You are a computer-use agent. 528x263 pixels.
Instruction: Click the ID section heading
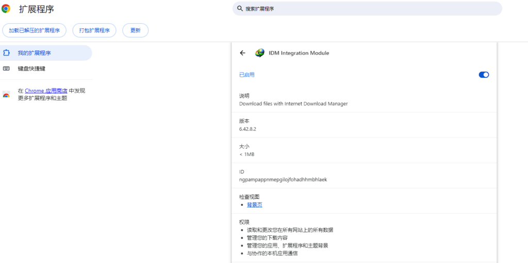pyautogui.click(x=241, y=172)
